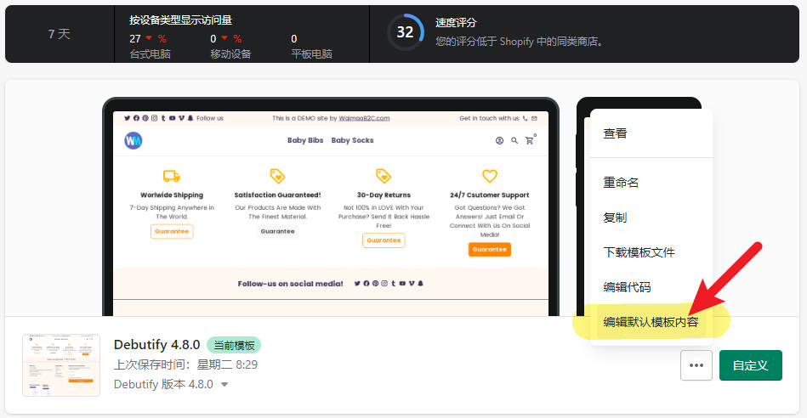Screen dimensions: 807x418
Task: Click phone icon beside Get in touch
Action: click(x=525, y=118)
